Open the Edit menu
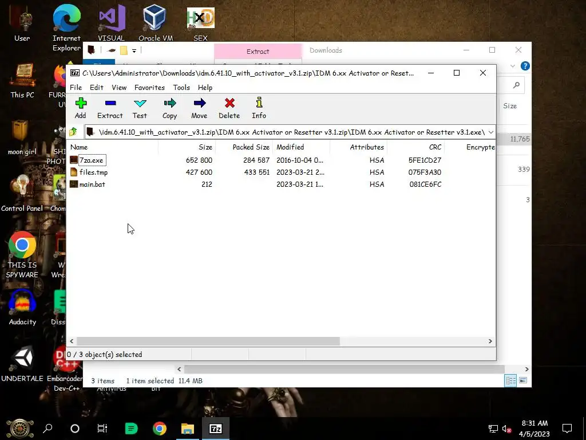This screenshot has width=586, height=440. point(96,88)
